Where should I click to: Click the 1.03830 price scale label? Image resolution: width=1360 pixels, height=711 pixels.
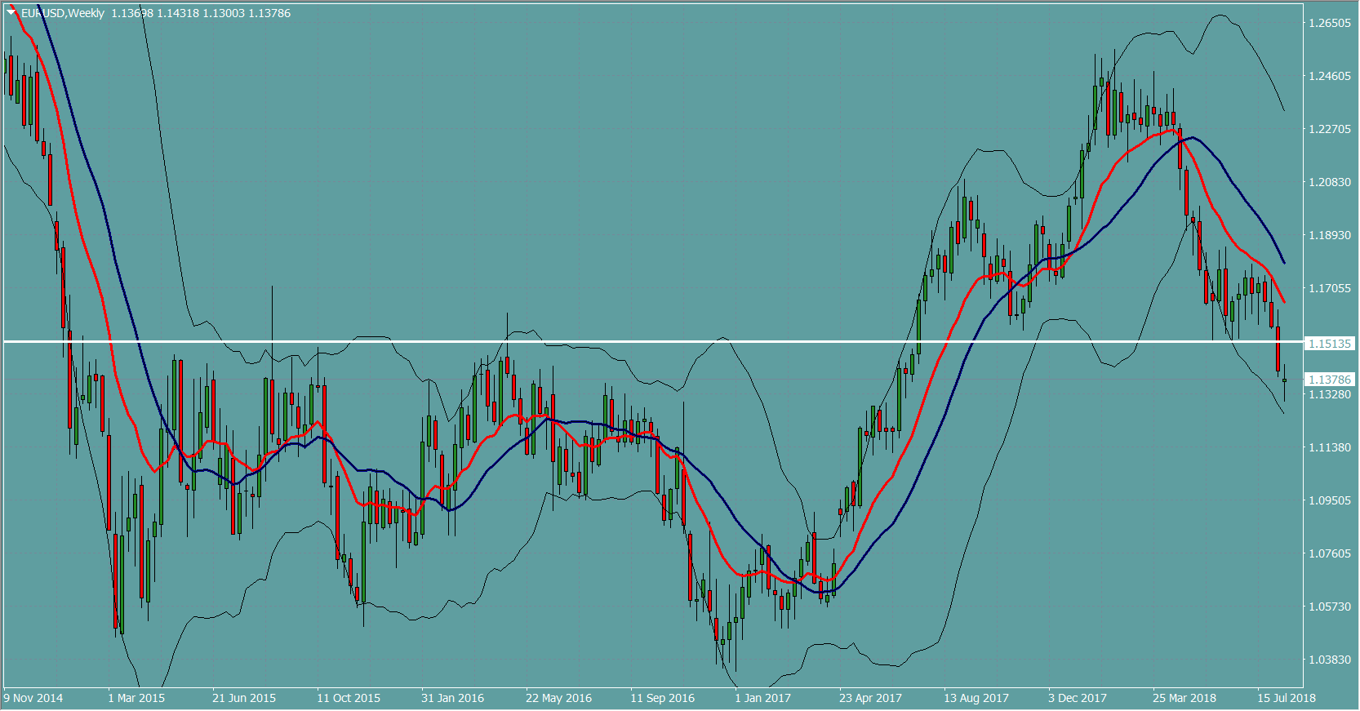click(x=1330, y=660)
